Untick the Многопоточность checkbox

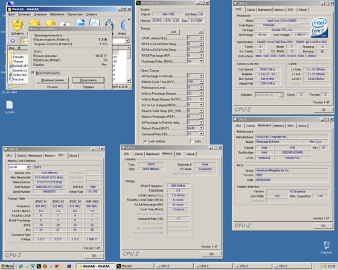point(33,73)
